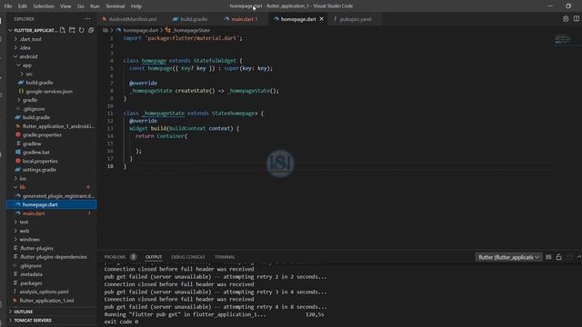Image resolution: width=582 pixels, height=327 pixels.
Task: Open the Help menu
Action: tap(136, 6)
